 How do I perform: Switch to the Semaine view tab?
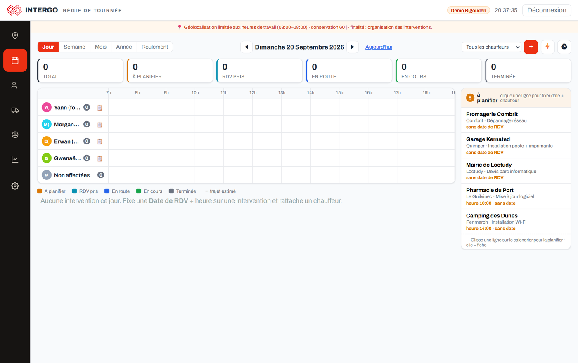coord(74,47)
